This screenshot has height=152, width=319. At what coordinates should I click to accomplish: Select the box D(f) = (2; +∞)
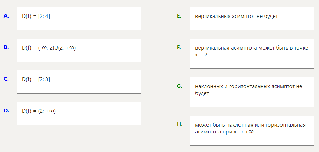(x=78, y=113)
